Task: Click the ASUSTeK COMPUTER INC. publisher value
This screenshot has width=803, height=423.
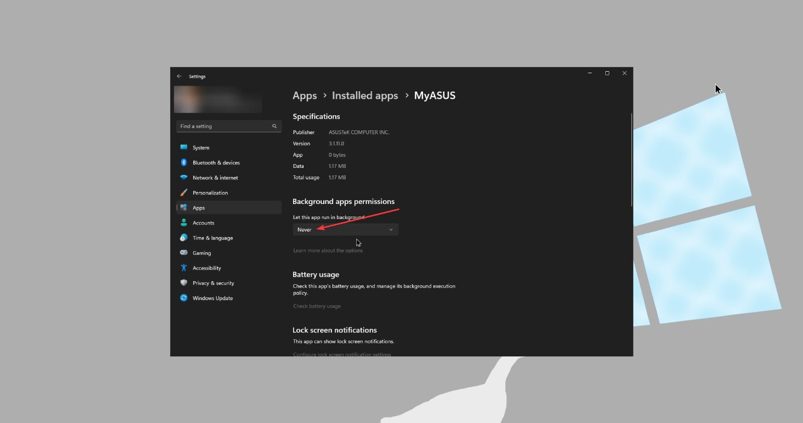Action: (359, 132)
